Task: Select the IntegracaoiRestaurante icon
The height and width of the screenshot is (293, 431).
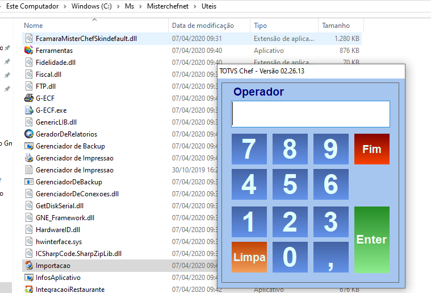Action: coord(29,289)
